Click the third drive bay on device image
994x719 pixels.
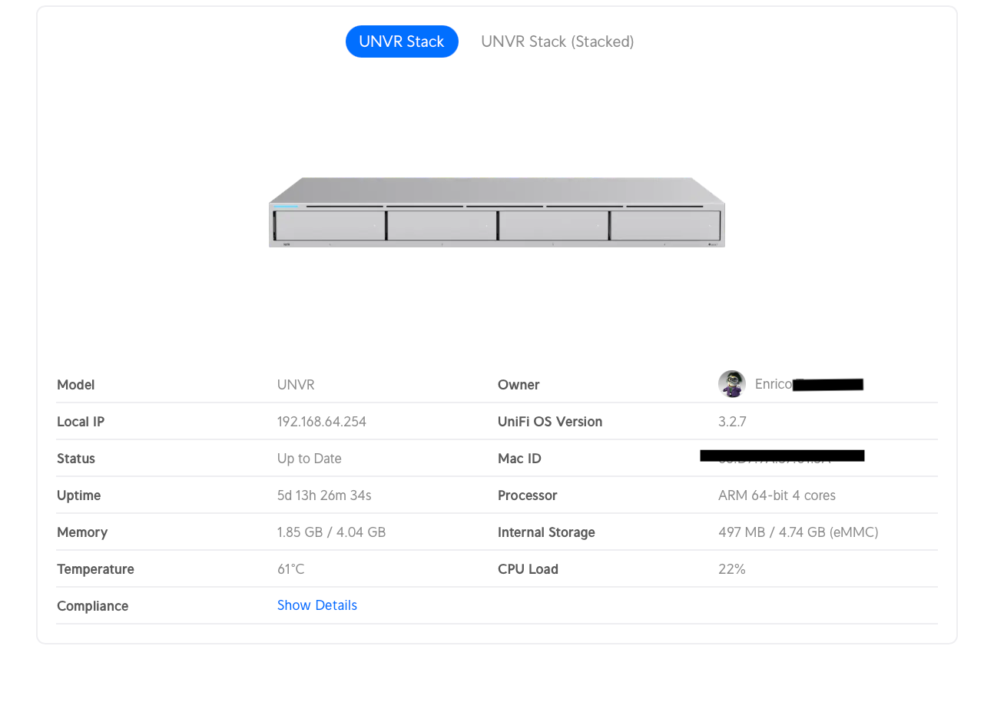pyautogui.click(x=554, y=226)
